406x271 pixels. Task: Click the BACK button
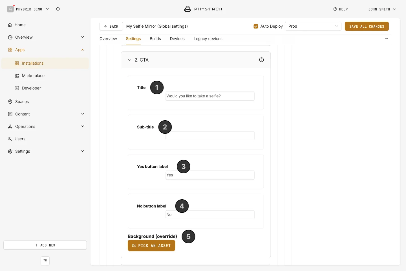pyautogui.click(x=111, y=26)
